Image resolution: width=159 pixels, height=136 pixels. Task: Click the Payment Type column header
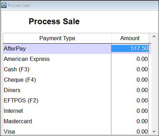coord(57,38)
